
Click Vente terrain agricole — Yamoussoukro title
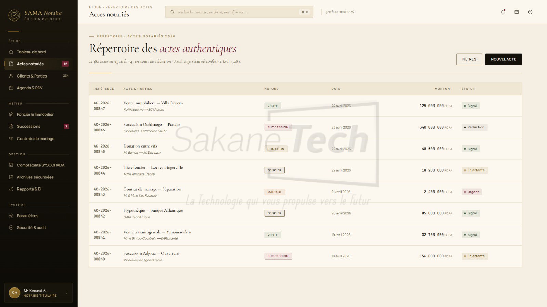point(157,232)
